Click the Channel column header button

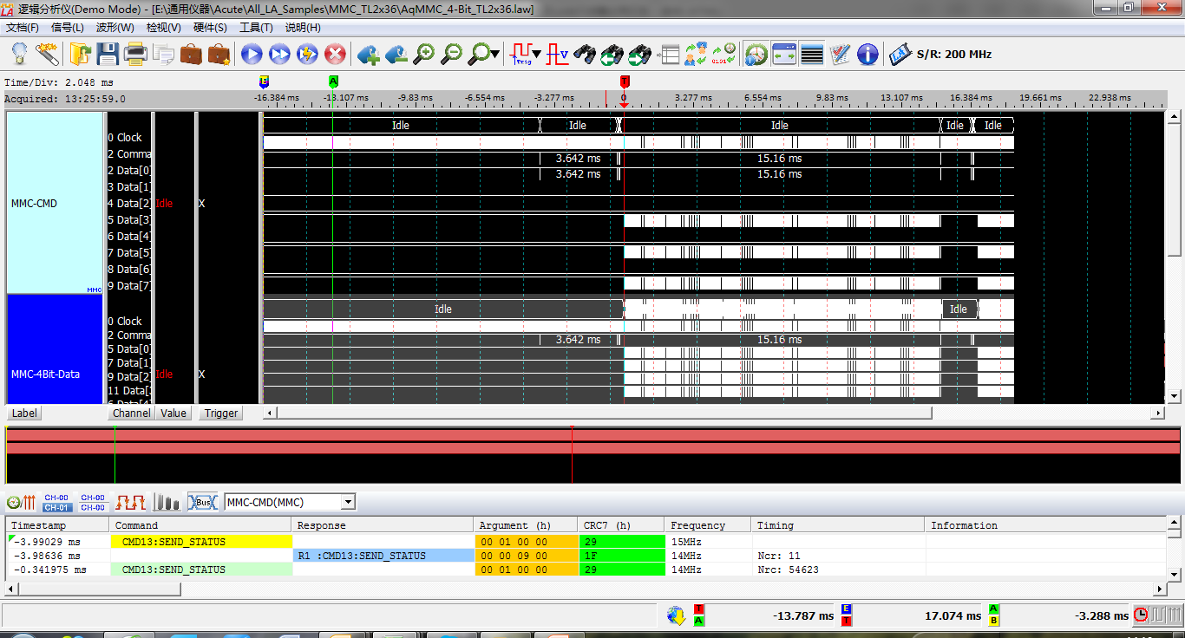(x=132, y=413)
